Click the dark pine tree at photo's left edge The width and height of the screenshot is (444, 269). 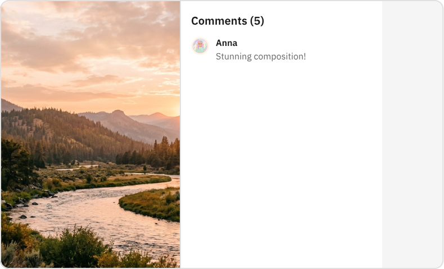click(x=14, y=163)
